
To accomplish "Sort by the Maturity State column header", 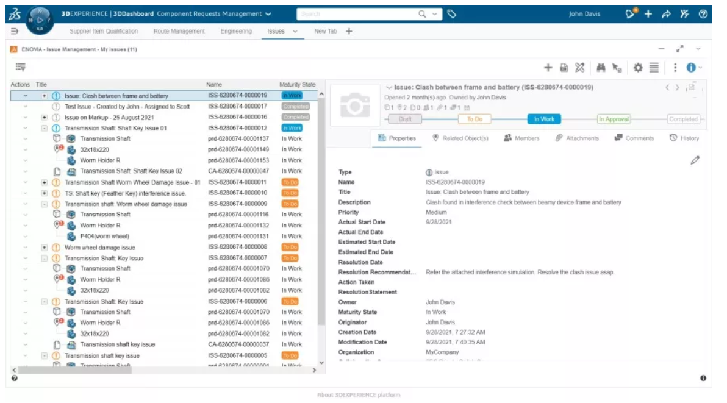I will coord(297,84).
